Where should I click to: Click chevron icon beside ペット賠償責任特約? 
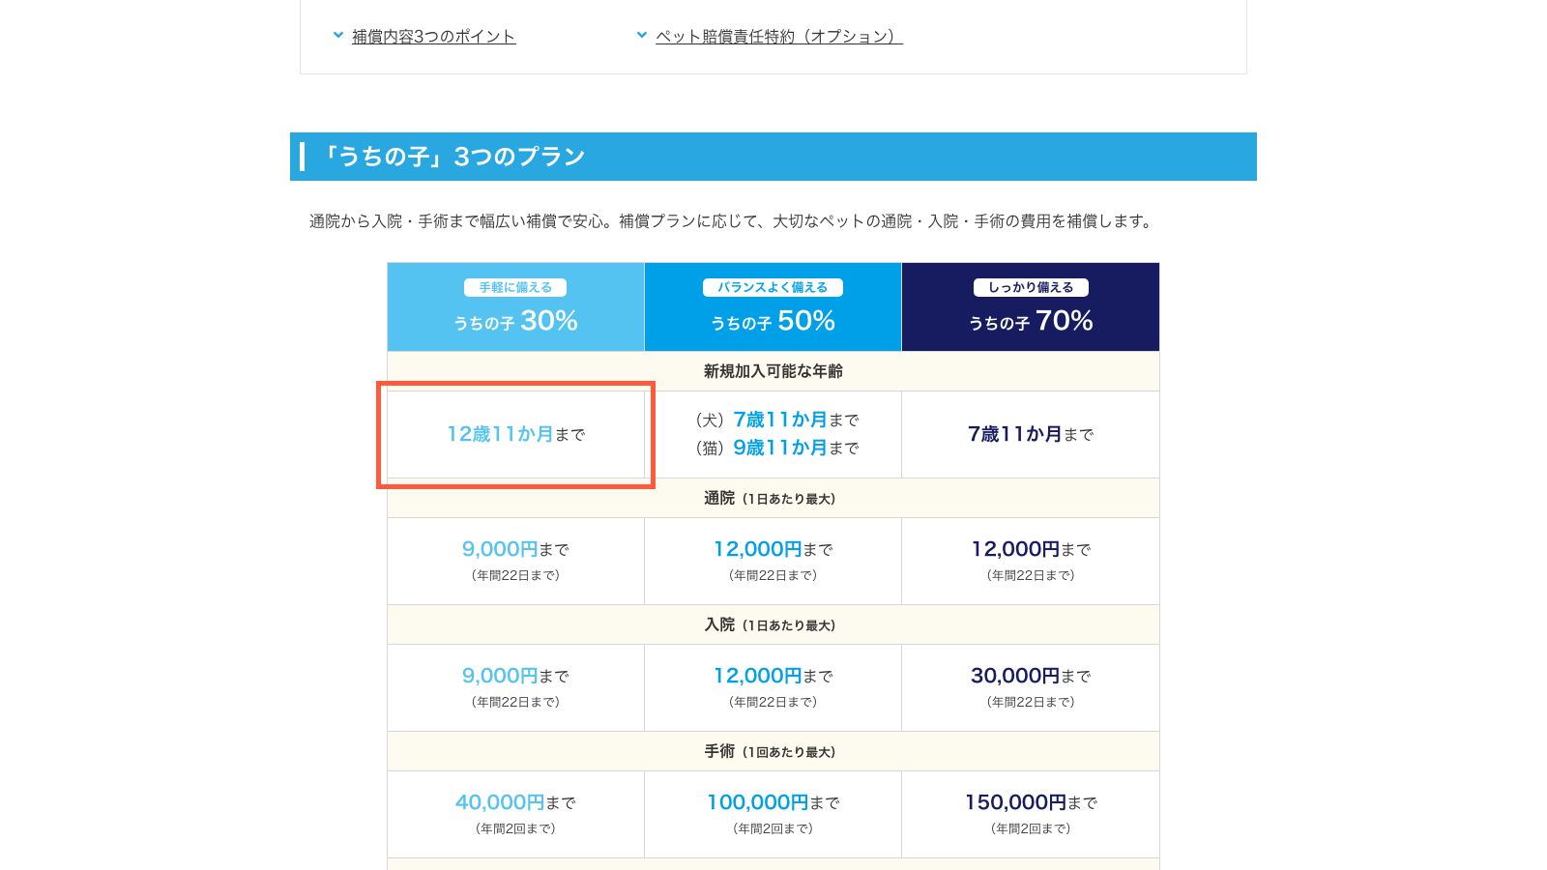[x=642, y=36]
